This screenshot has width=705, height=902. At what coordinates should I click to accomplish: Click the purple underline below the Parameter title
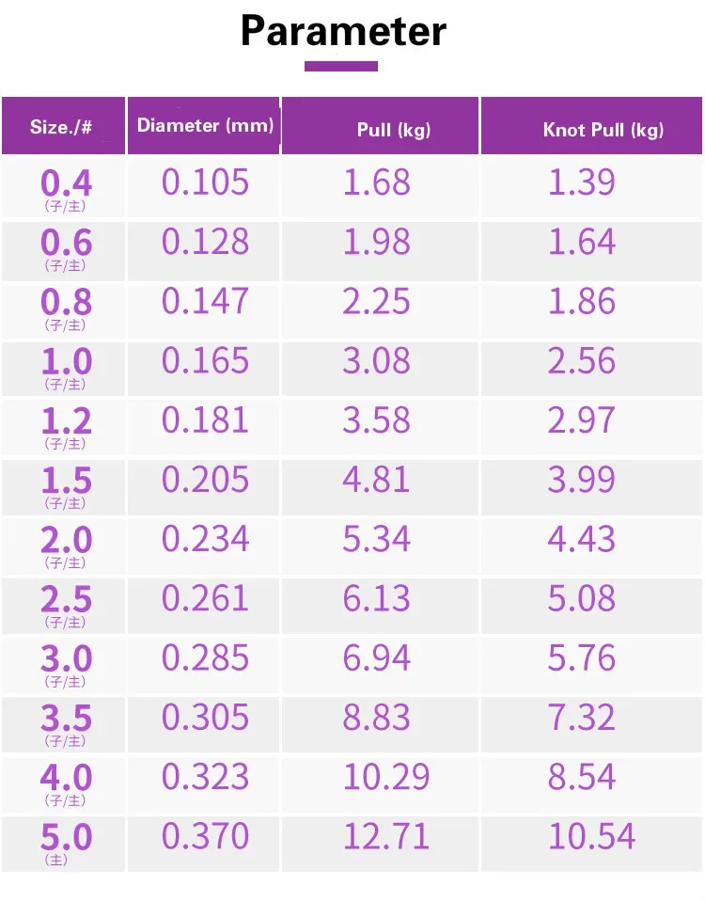tap(341, 66)
